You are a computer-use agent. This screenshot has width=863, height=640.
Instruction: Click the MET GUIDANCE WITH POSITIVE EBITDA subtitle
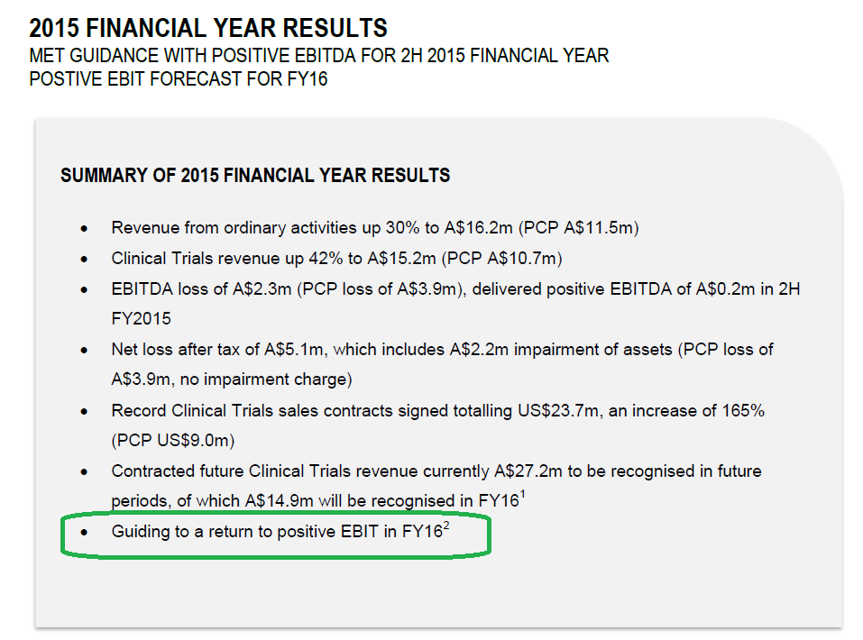pyautogui.click(x=318, y=56)
